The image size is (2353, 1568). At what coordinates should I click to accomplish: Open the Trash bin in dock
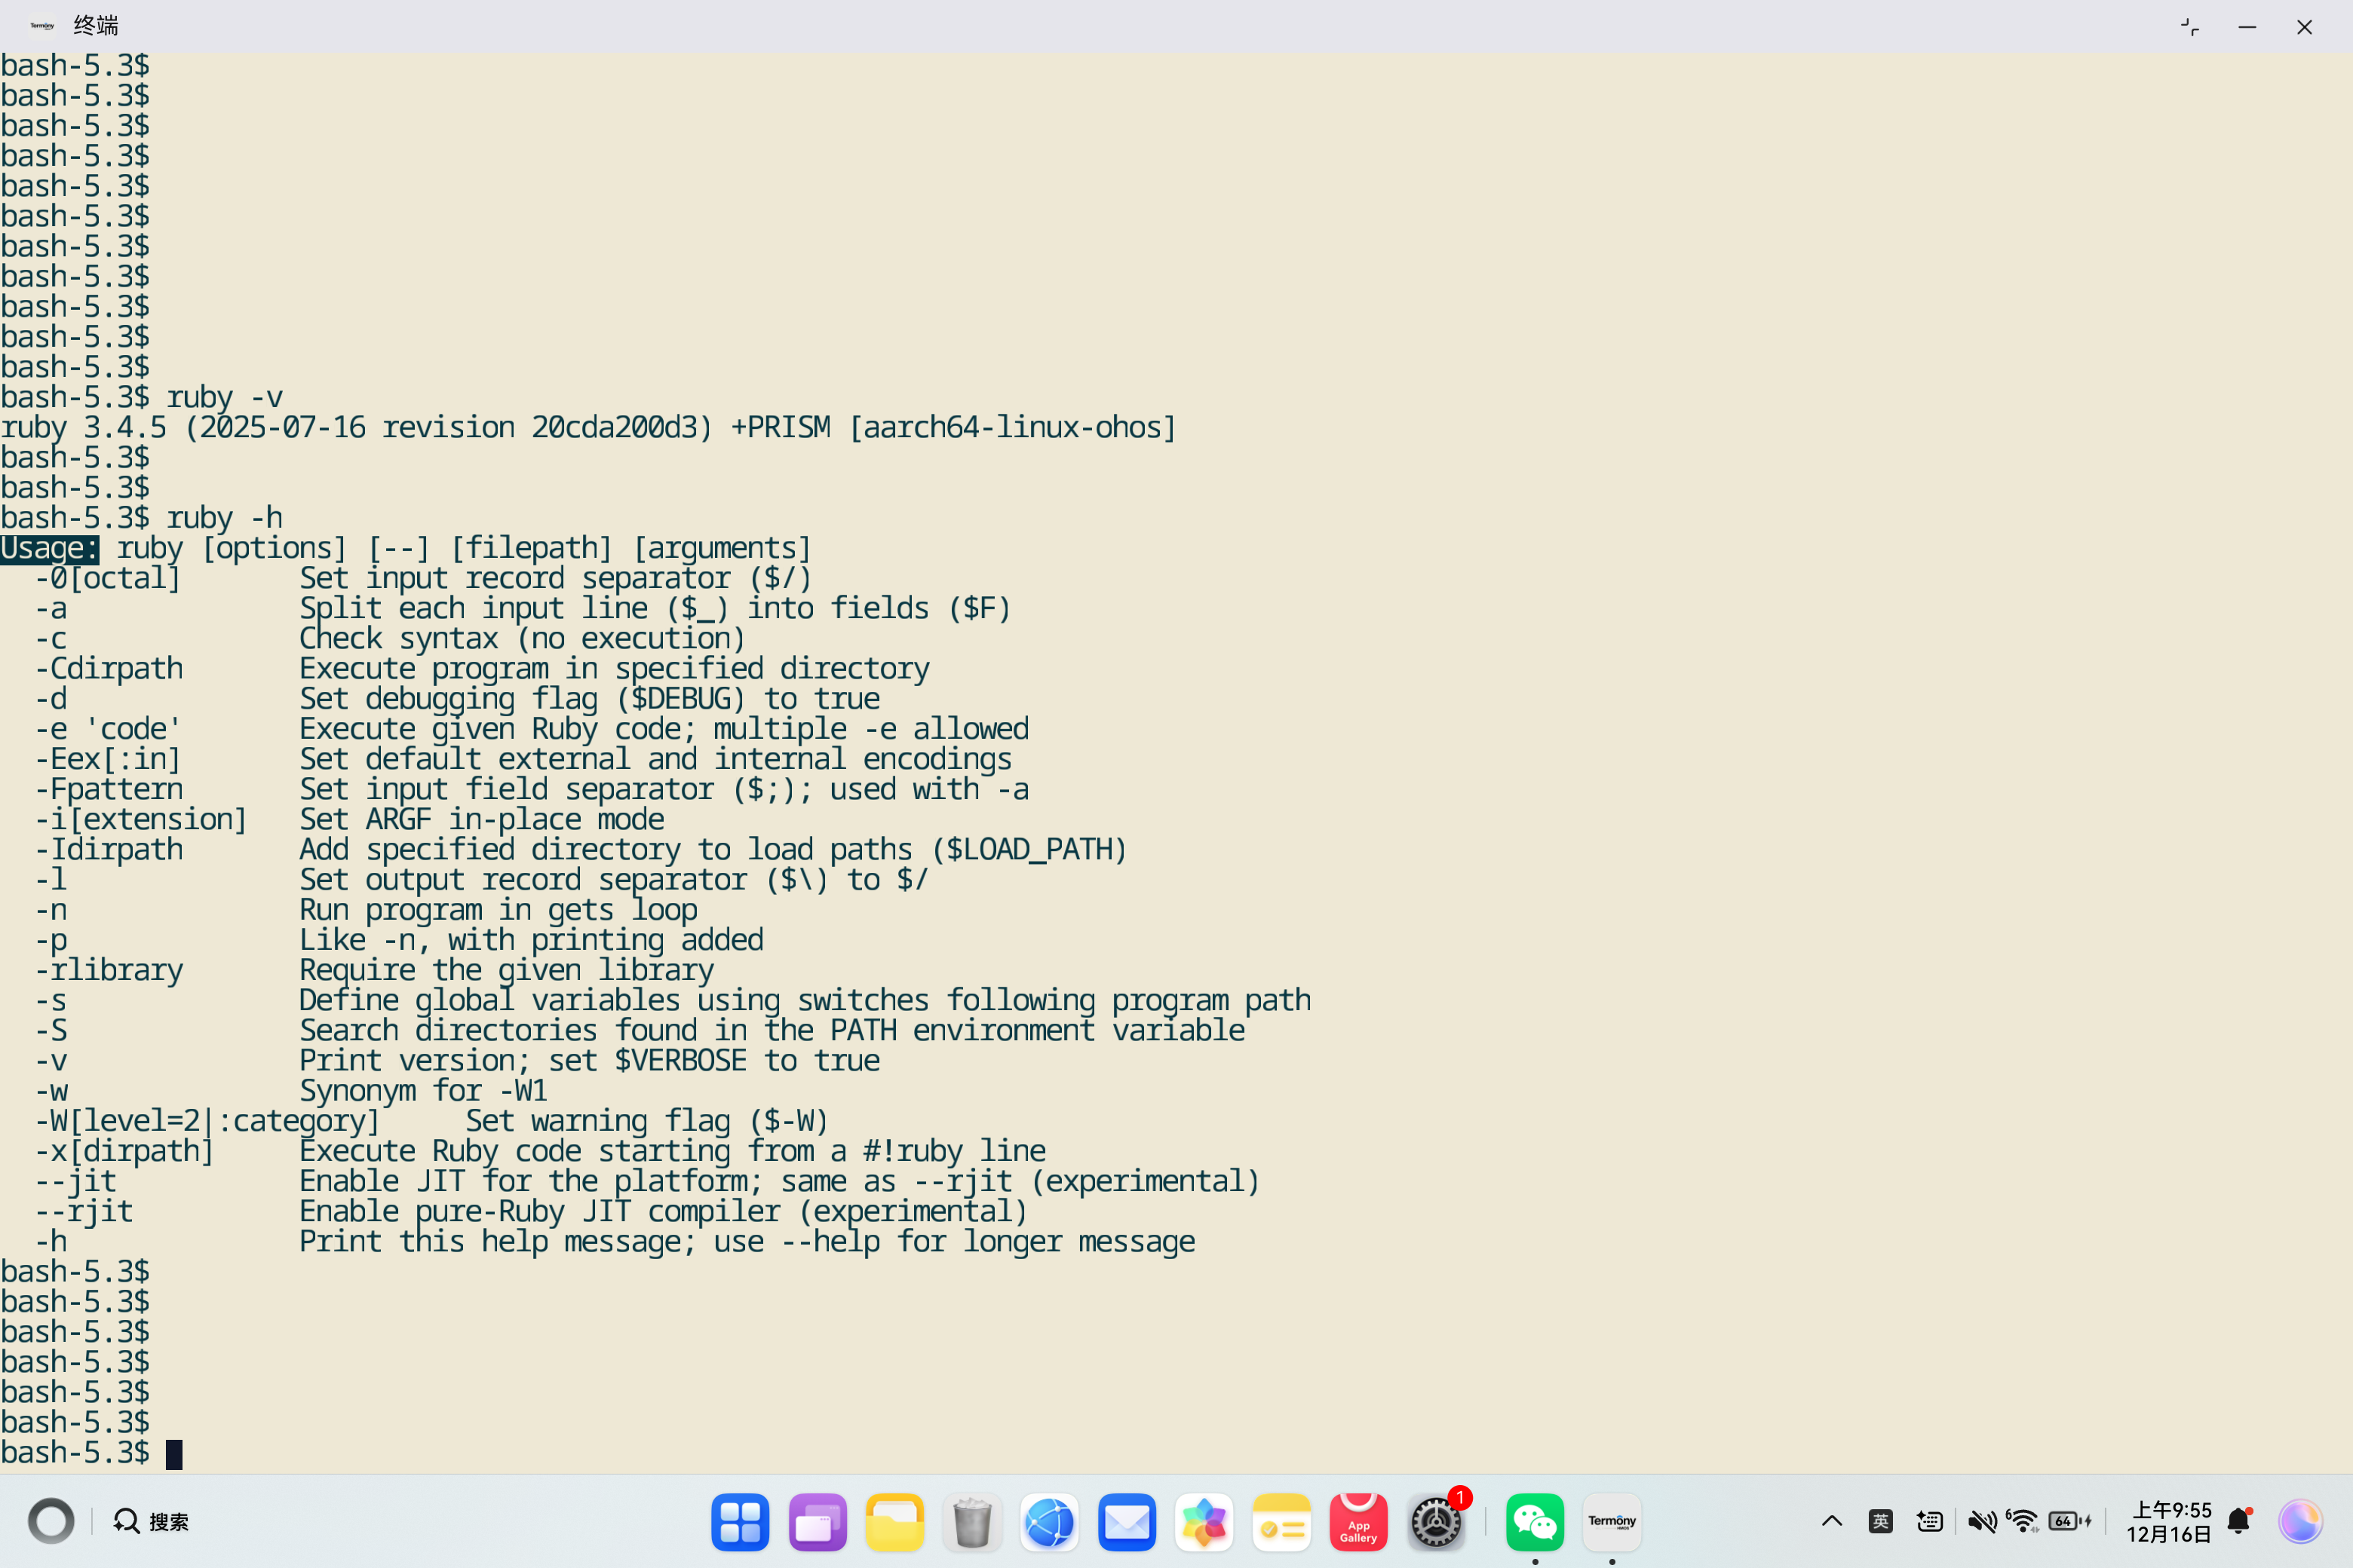point(971,1522)
